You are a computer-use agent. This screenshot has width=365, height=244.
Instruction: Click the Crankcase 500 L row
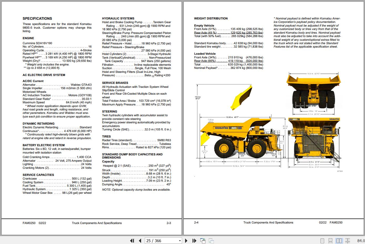57,179
